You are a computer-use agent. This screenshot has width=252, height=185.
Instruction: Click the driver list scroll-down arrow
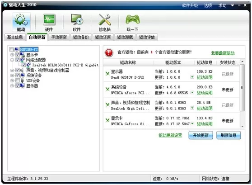click(x=243, y=126)
